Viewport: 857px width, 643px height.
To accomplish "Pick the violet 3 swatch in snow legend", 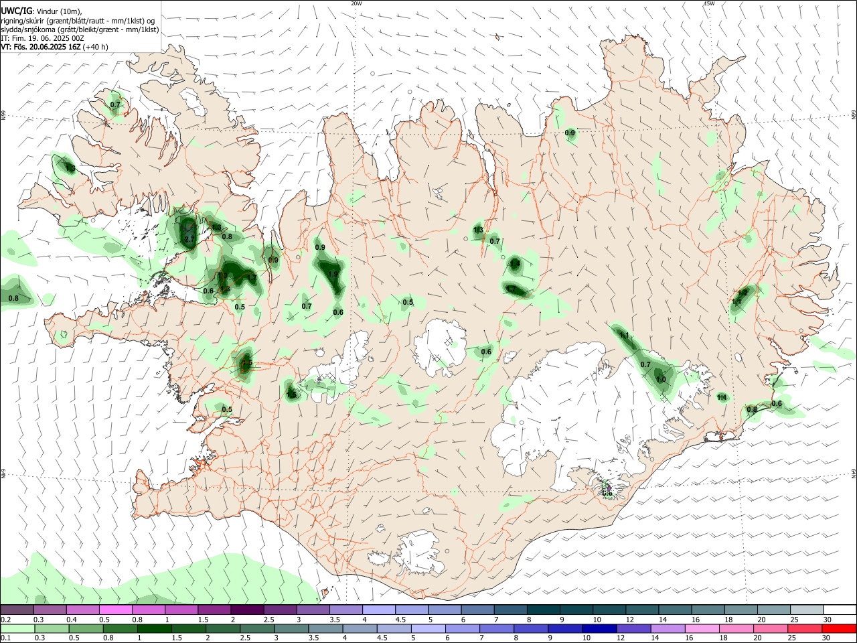I will pyautogui.click(x=313, y=610).
